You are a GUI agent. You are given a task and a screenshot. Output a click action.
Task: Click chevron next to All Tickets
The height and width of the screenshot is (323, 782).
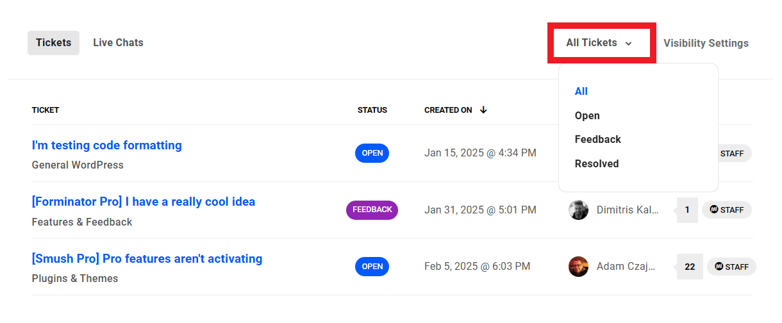(x=629, y=44)
